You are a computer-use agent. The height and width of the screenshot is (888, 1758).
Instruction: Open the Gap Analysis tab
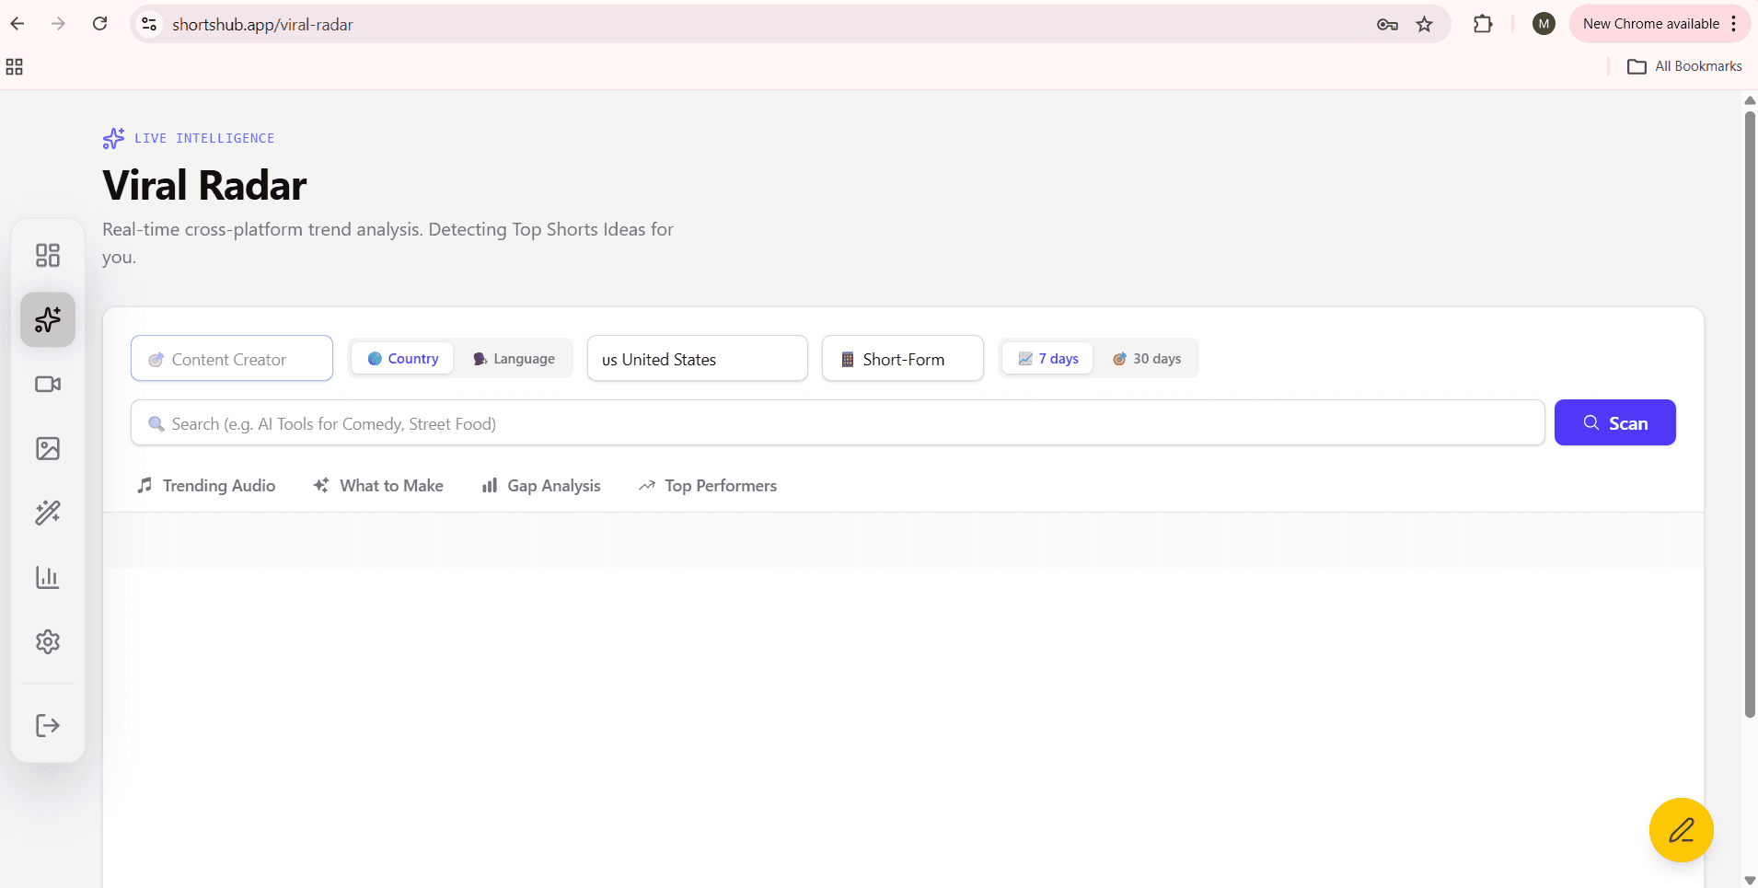pos(541,486)
